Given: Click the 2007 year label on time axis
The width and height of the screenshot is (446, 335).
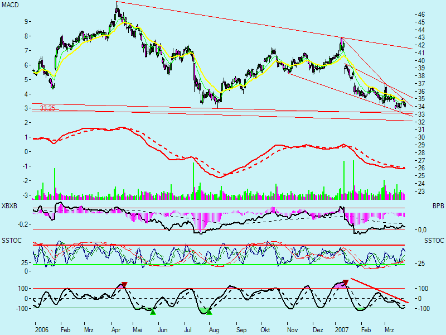Looking at the screenshot, I should (342, 330).
